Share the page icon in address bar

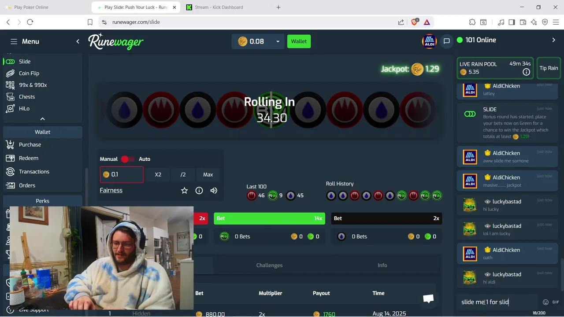401,22
